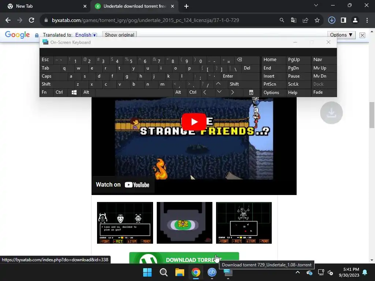The height and width of the screenshot is (281, 375).
Task: Click the Home key on keyboard
Action: pos(273,60)
